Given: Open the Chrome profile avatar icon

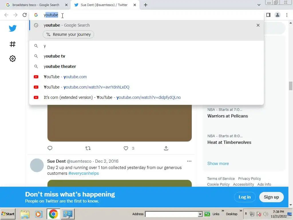Looking at the screenshot, I should pos(278,15).
